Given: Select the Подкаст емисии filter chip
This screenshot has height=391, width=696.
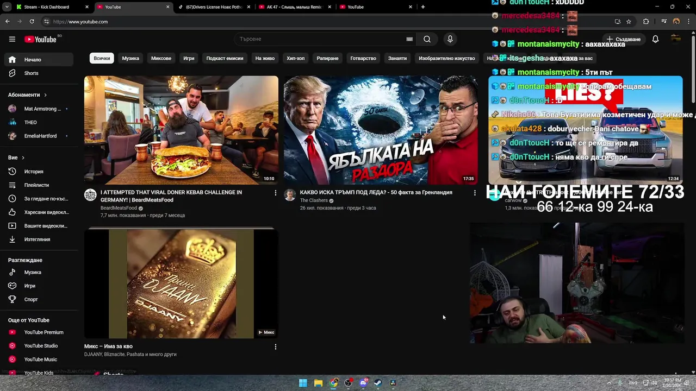Looking at the screenshot, I should pos(225,58).
